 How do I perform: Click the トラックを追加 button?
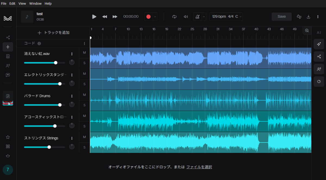54,33
